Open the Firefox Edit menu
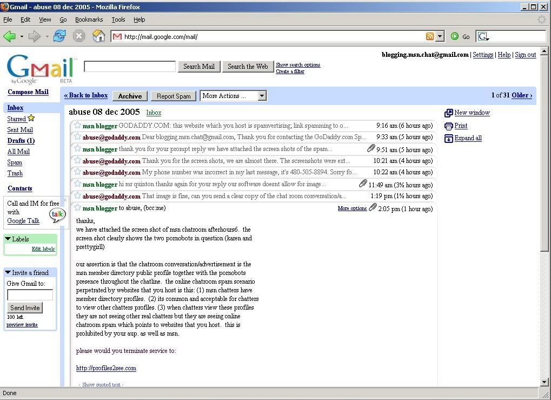 (x=25, y=19)
